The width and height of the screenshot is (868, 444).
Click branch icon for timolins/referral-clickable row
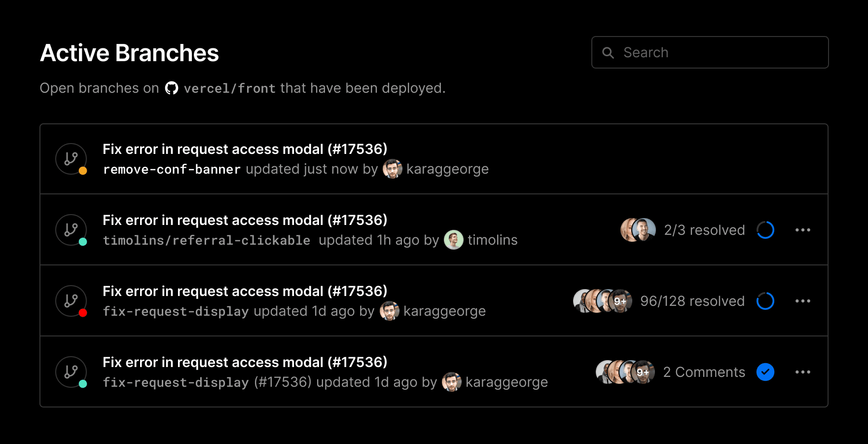[71, 230]
